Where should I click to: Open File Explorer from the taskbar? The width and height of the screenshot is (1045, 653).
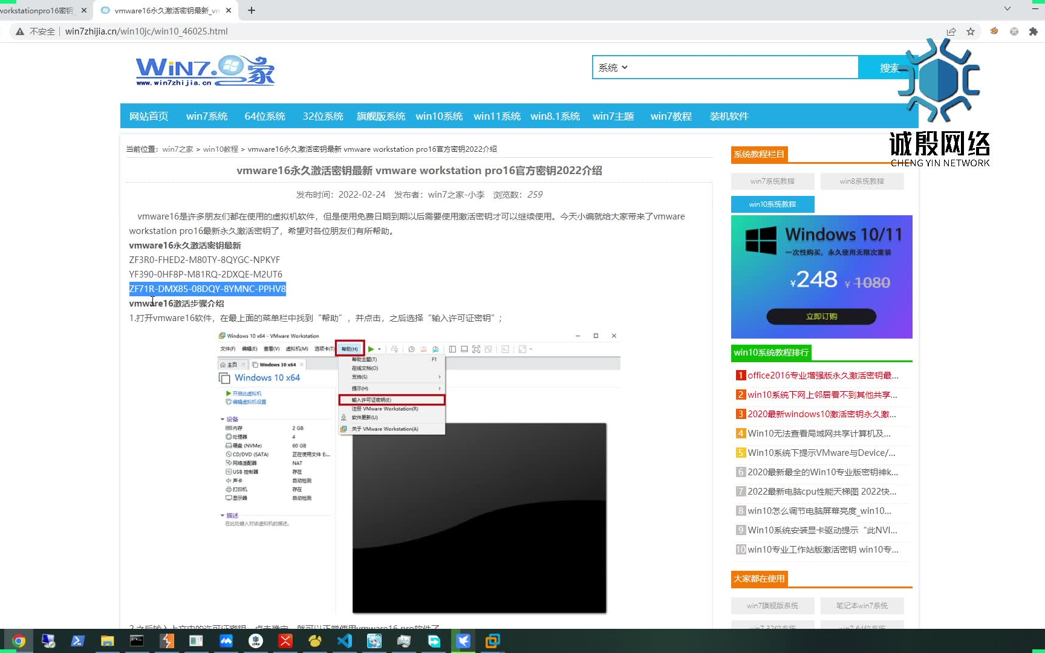click(x=108, y=641)
